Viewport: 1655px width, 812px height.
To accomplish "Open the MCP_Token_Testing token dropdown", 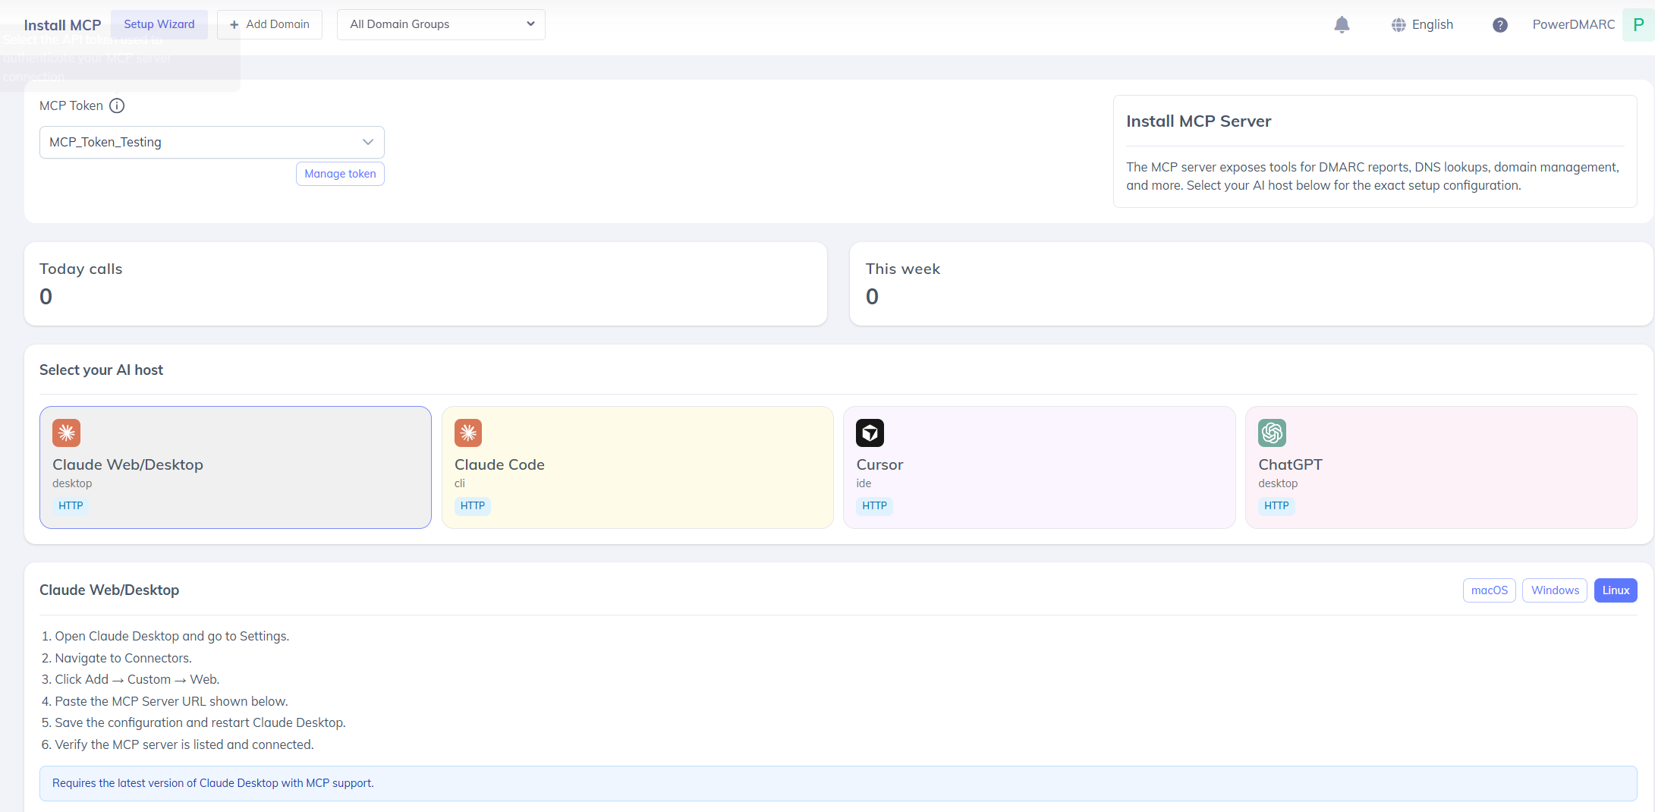I will 212,142.
